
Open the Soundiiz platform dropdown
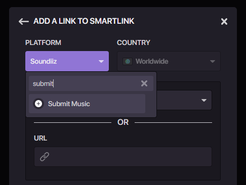tap(67, 61)
